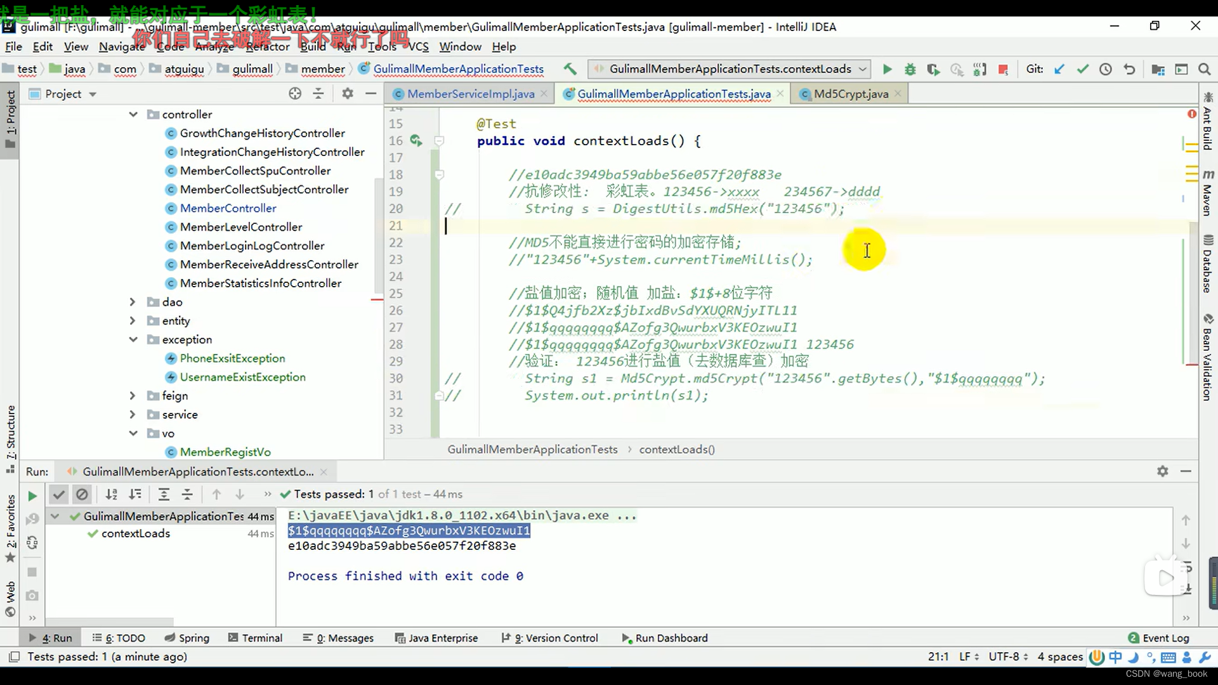Click the Run test button (green play)

click(32, 493)
